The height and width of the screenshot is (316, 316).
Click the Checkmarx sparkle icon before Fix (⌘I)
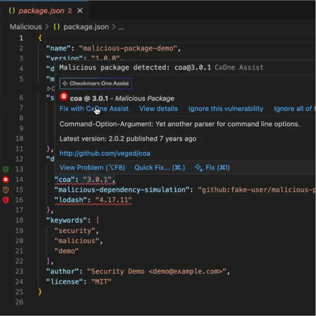(x=199, y=167)
